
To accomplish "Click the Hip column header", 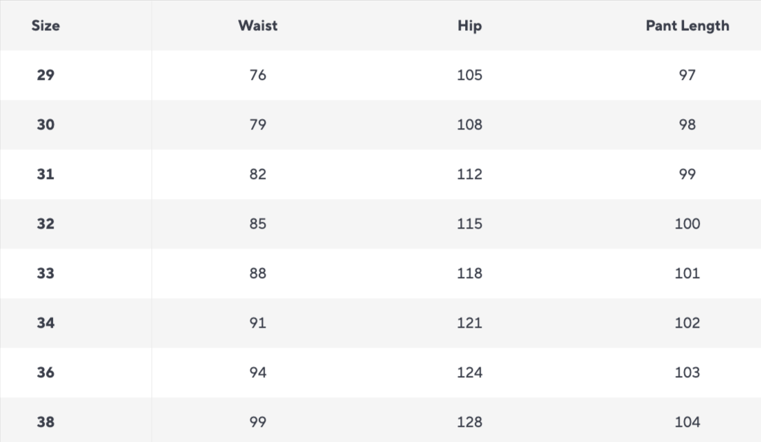I will [x=469, y=26].
